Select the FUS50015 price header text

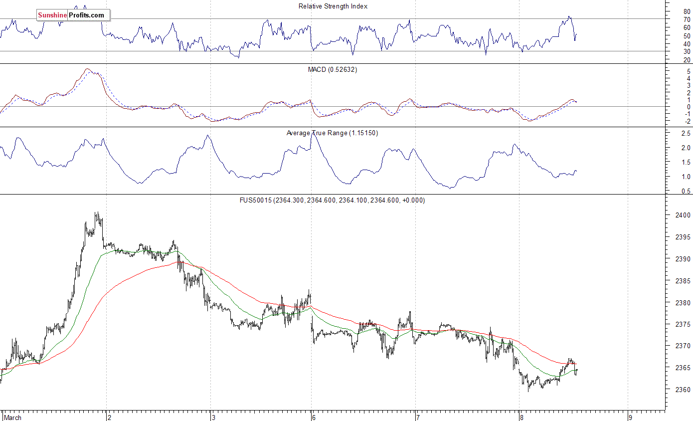coord(333,201)
